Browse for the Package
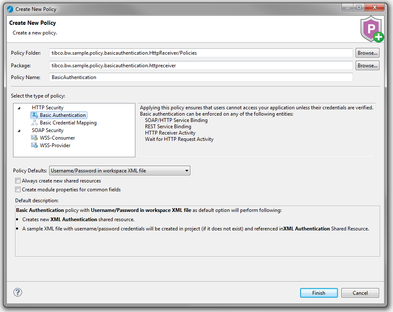 point(367,66)
